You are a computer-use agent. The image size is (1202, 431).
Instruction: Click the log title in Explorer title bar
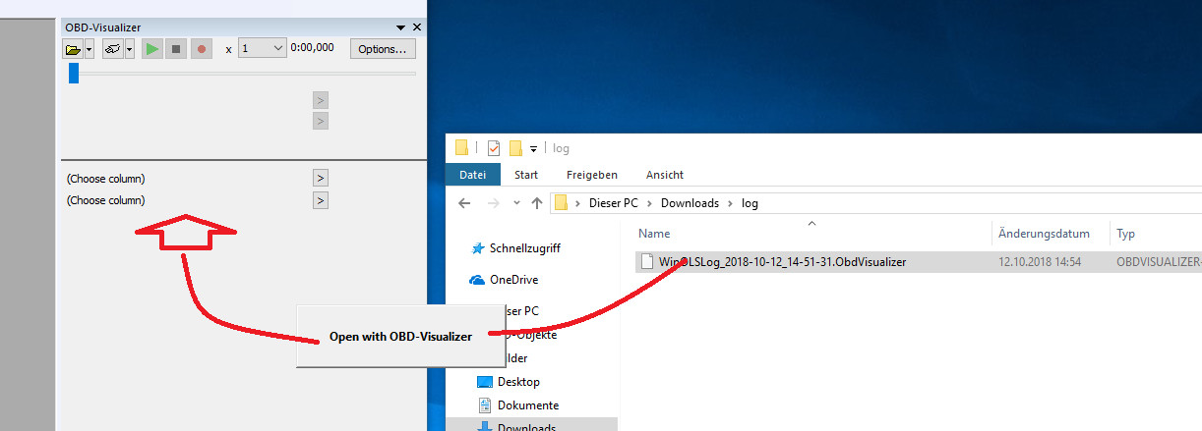coord(561,148)
